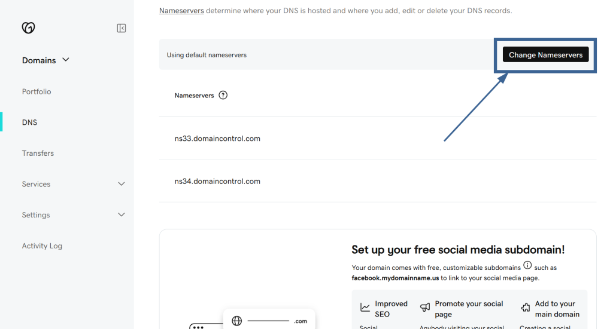Collapse the sidebar with panel icon
This screenshot has height=329, width=613.
click(x=121, y=28)
